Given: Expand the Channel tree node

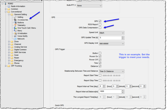Looking at the screenshot, I should coord(9,44).
